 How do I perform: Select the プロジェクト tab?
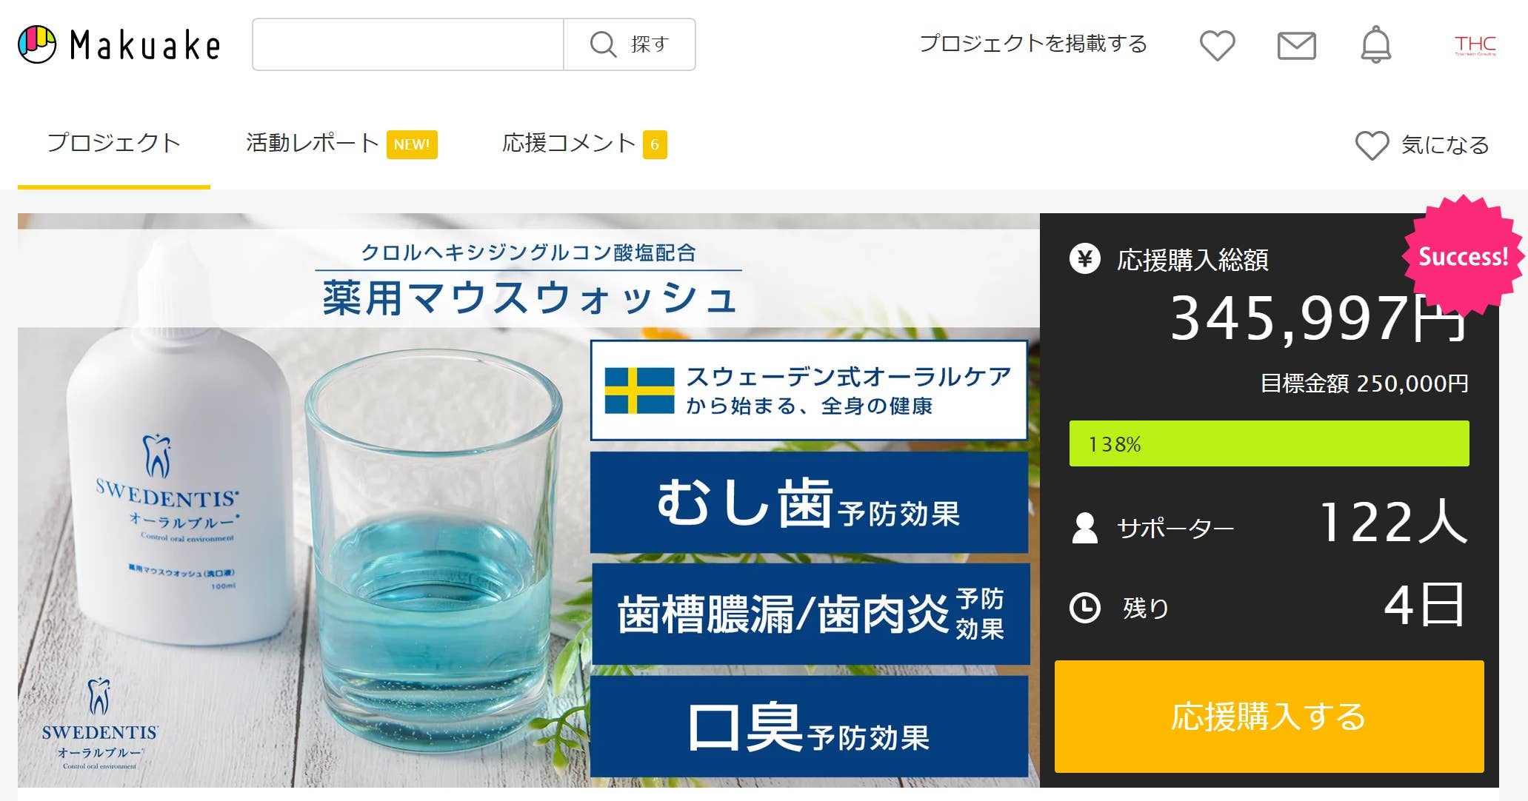(114, 143)
